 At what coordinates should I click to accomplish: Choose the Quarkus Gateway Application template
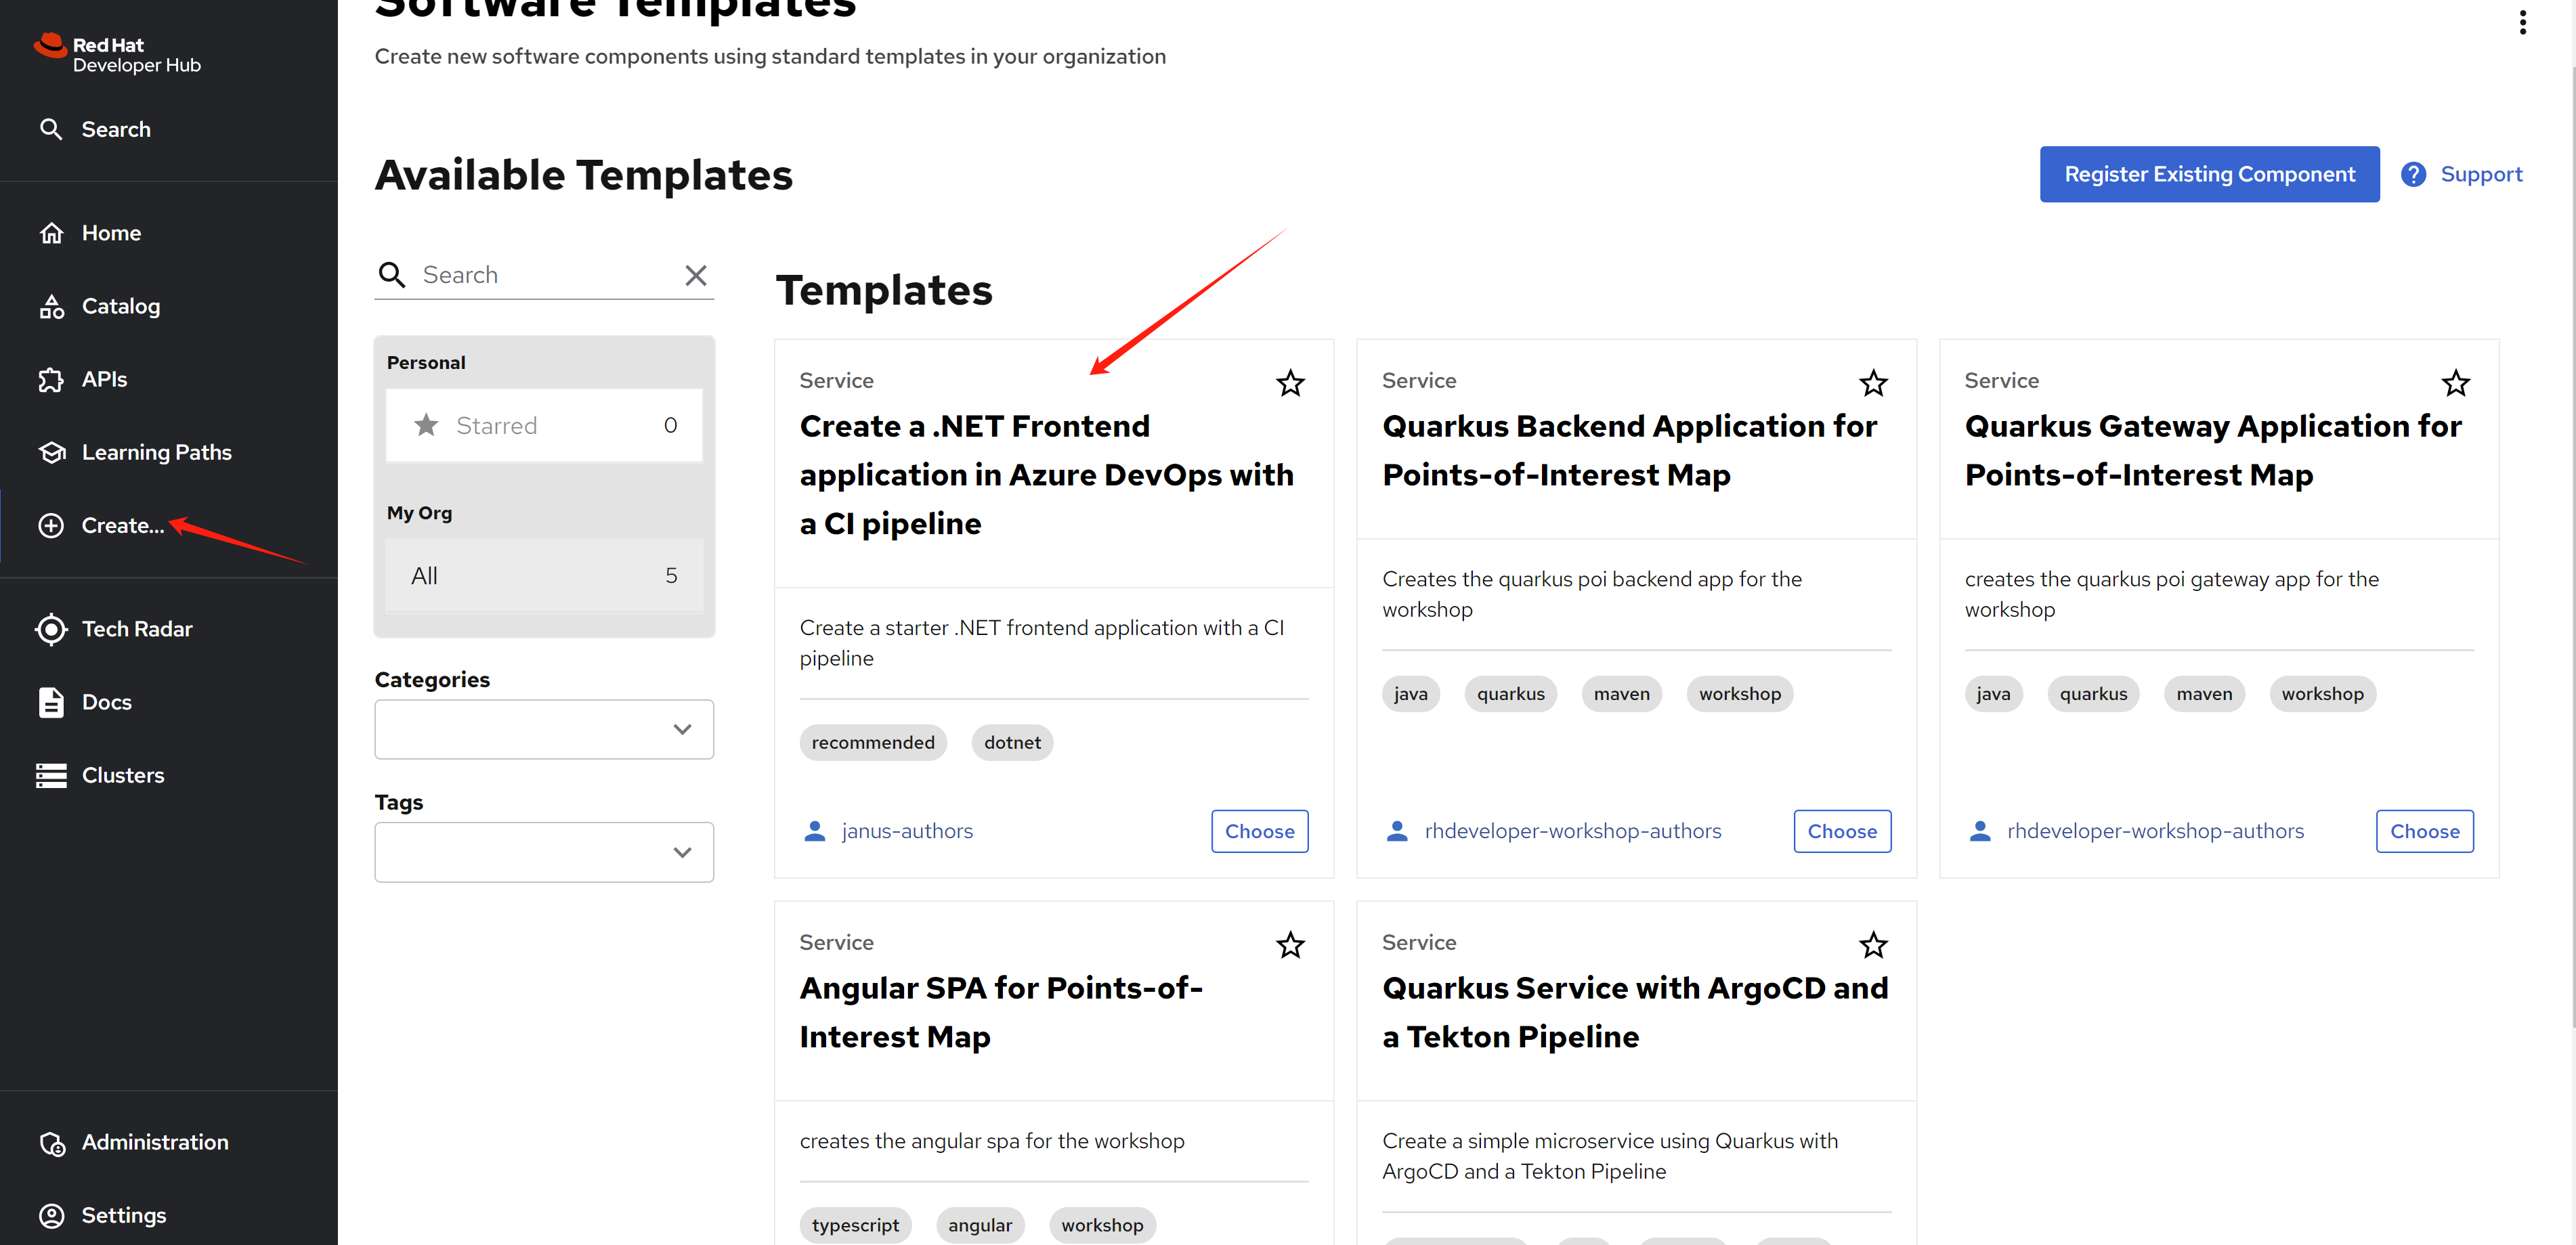[2424, 831]
